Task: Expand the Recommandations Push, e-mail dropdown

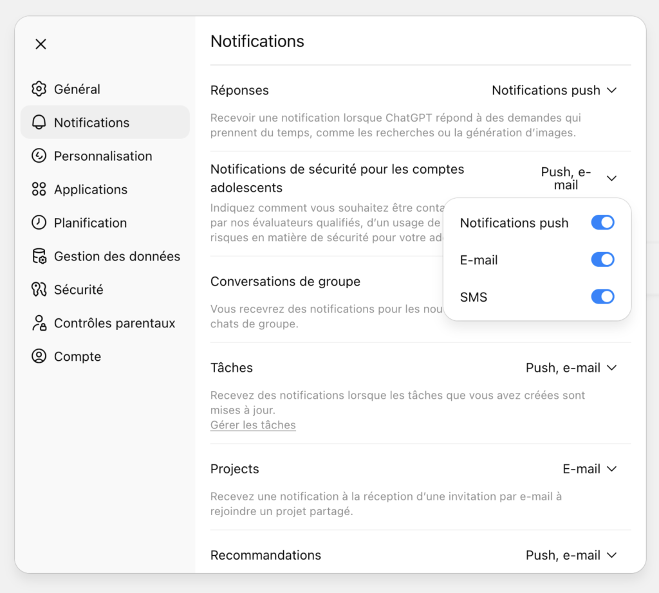Action: (x=571, y=555)
